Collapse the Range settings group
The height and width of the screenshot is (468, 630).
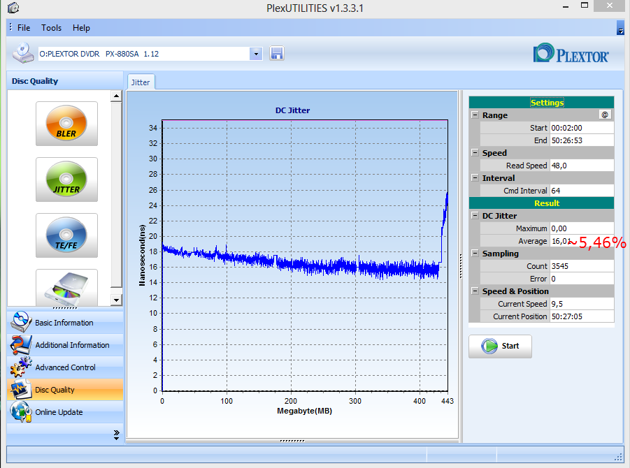(x=475, y=115)
